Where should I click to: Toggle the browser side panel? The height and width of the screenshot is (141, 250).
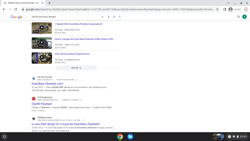225,10
